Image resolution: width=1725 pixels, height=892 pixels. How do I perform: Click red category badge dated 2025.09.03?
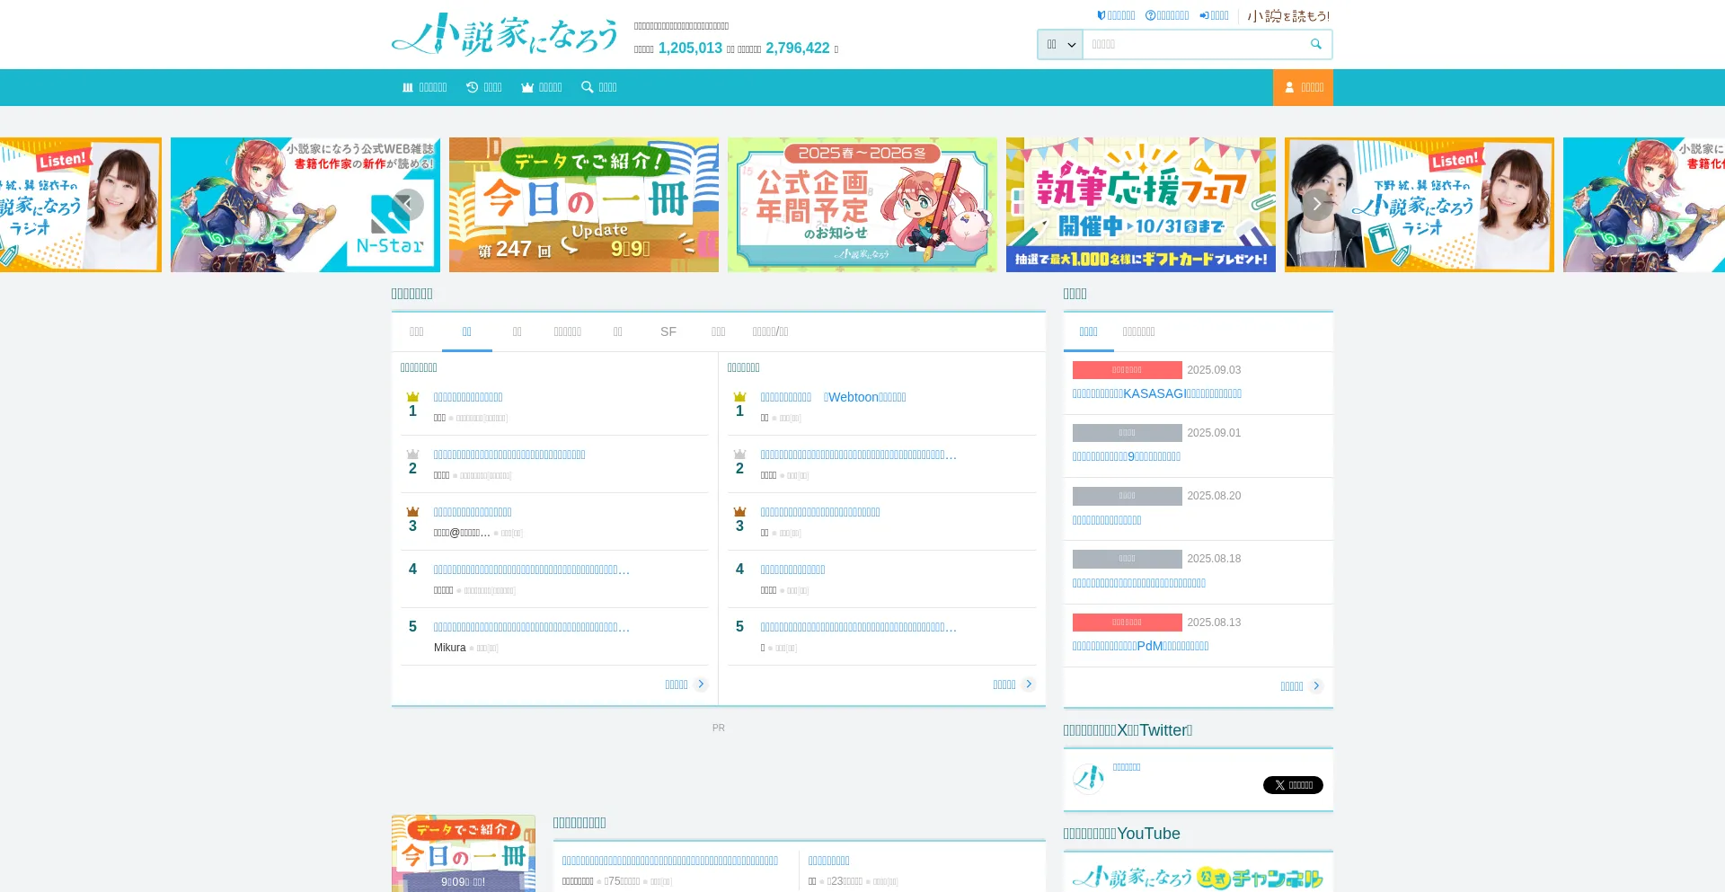point(1128,370)
